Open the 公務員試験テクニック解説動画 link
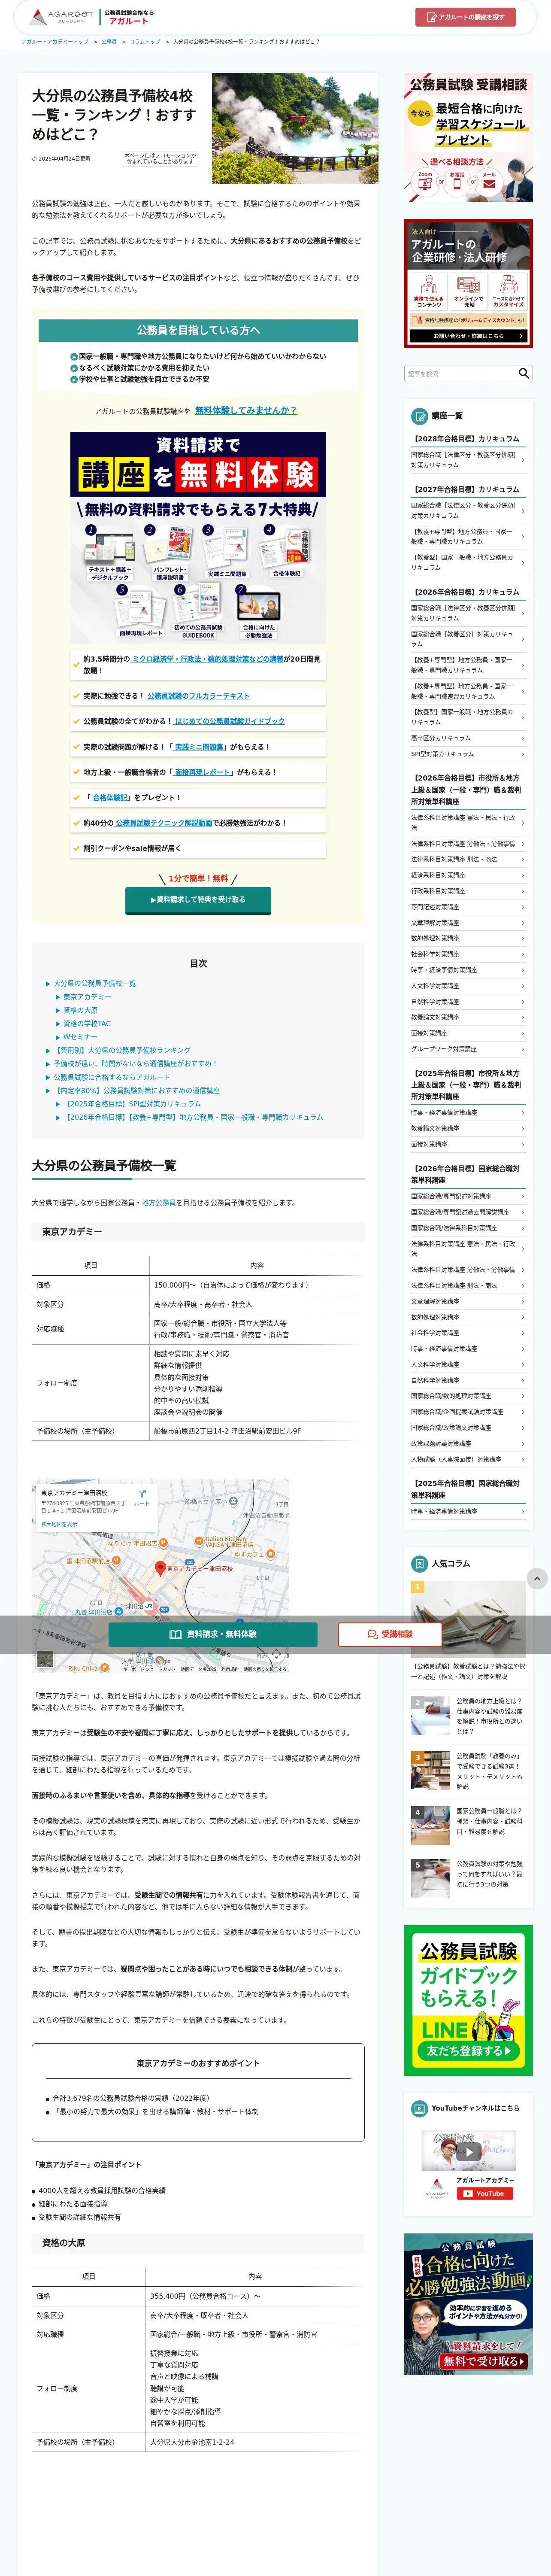This screenshot has height=2576, width=551. (163, 822)
